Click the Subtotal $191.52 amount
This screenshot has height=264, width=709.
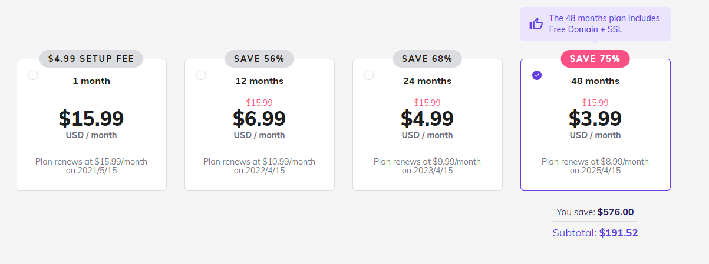(x=618, y=233)
